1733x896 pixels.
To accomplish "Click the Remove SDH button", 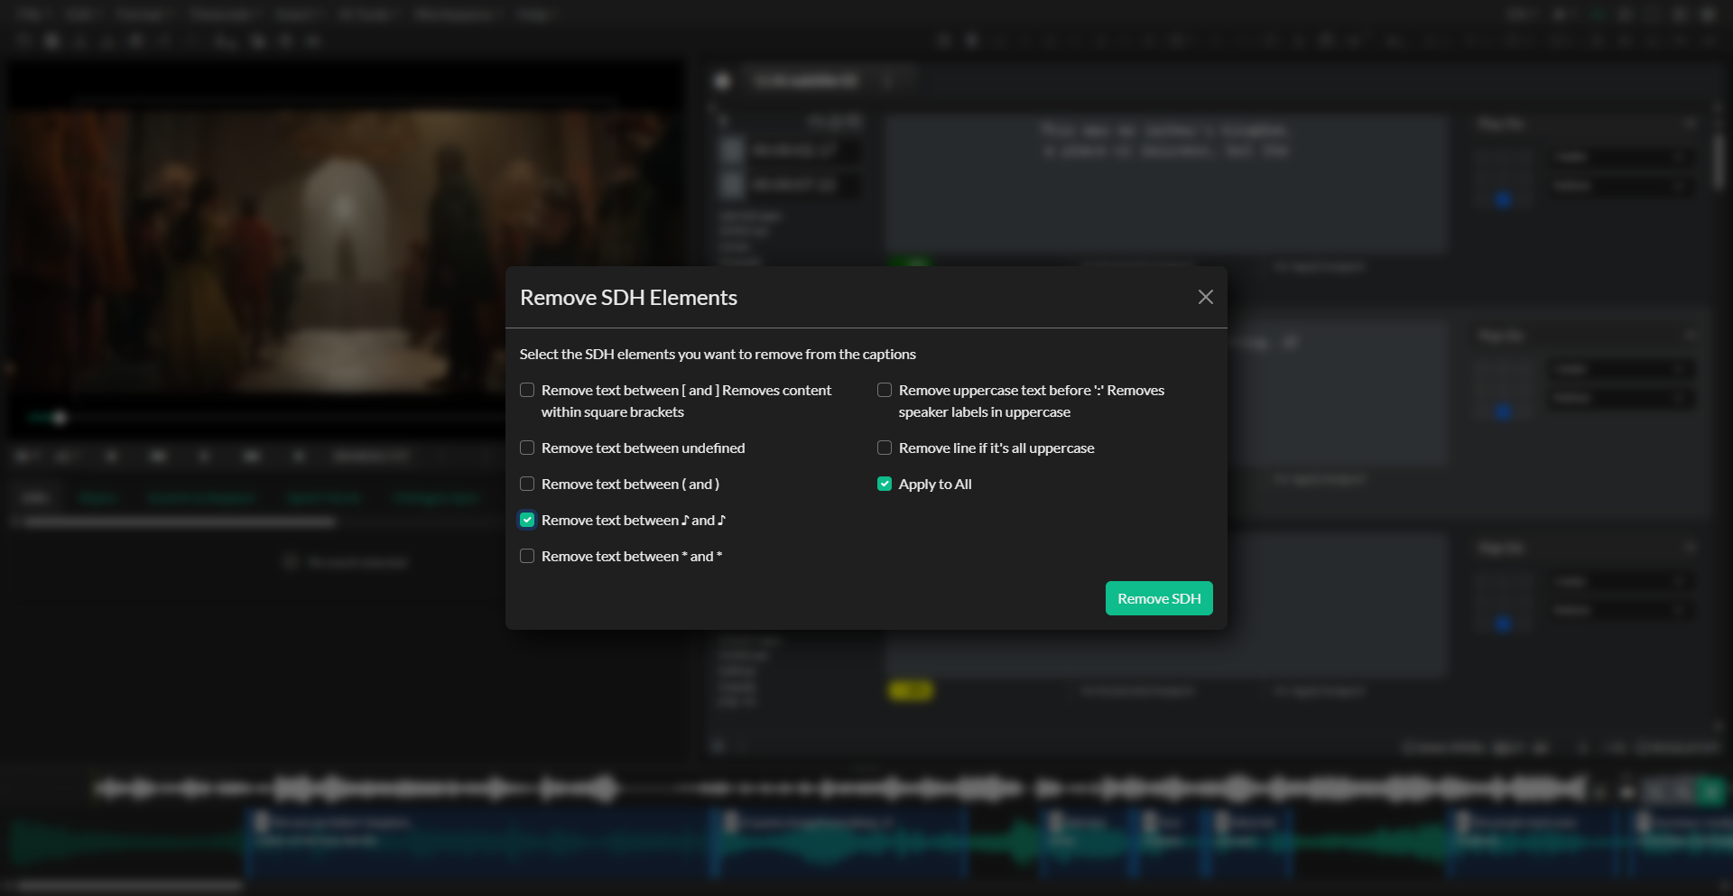I will pos(1158,597).
